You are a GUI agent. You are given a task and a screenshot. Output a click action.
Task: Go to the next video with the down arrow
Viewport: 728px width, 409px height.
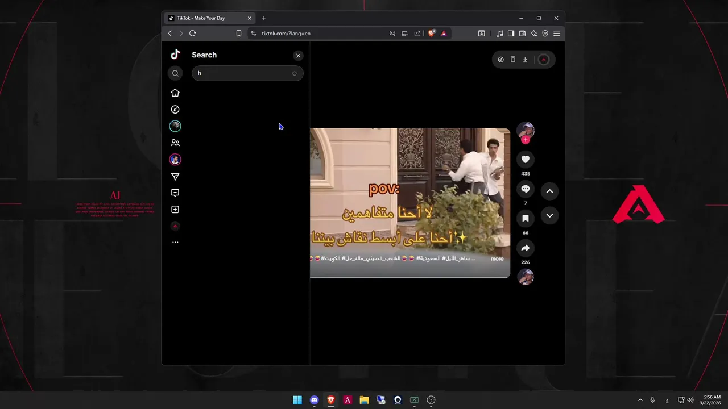point(549,216)
